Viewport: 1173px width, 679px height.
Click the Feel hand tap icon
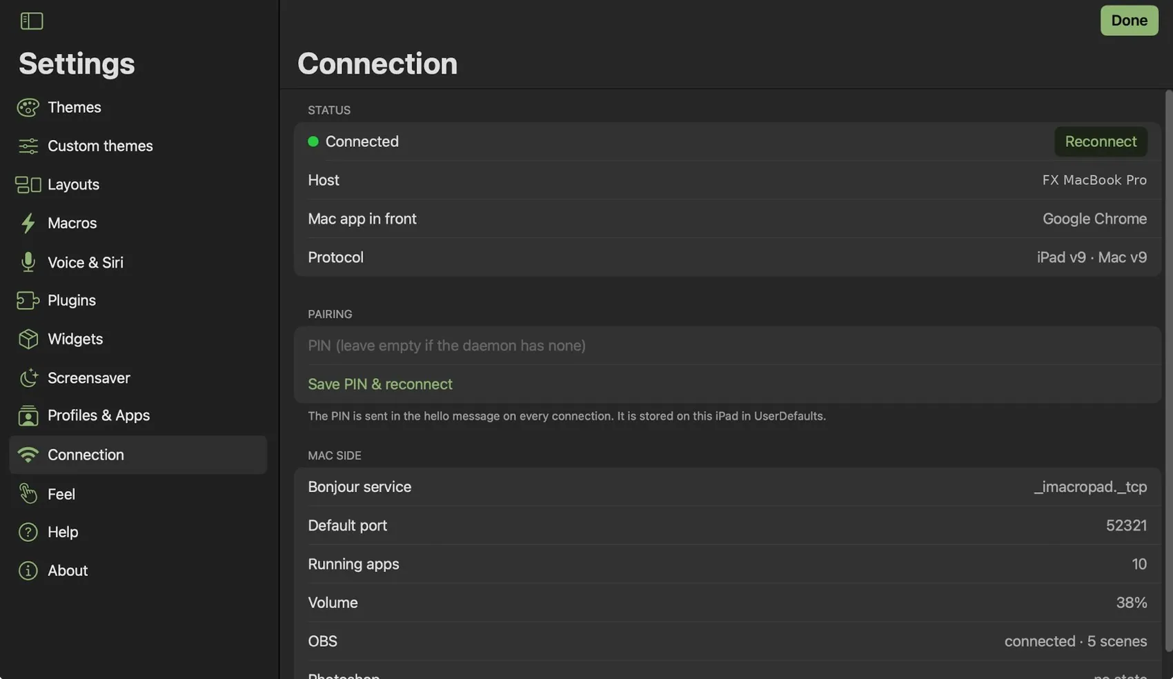point(28,494)
